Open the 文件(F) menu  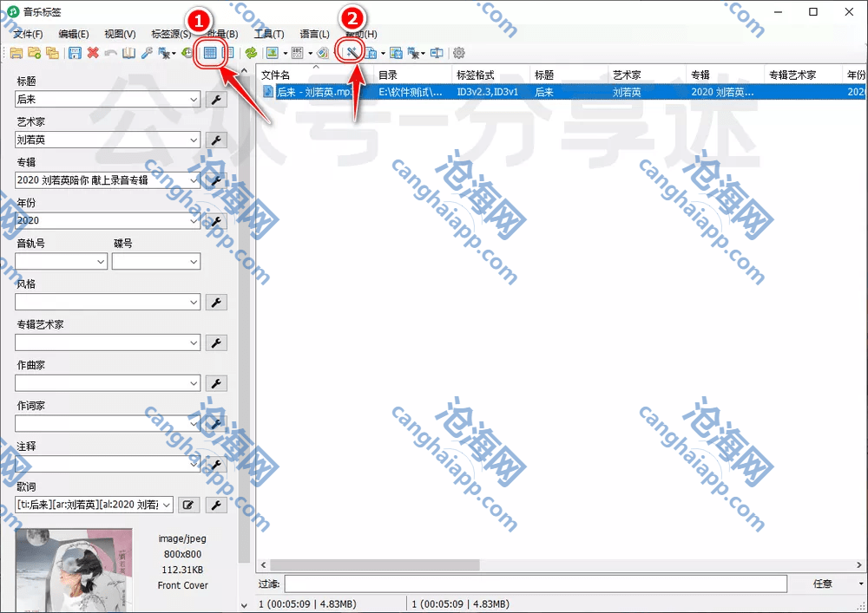pyautogui.click(x=28, y=34)
